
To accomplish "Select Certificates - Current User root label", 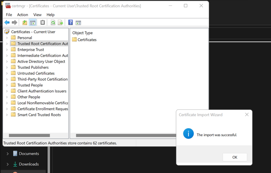I will coord(33,32).
